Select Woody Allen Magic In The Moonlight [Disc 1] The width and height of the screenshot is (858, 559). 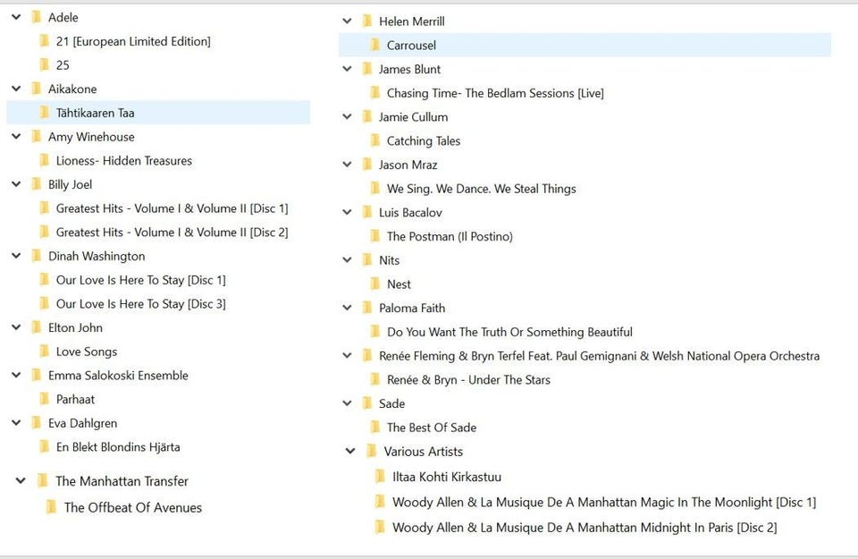coord(604,502)
